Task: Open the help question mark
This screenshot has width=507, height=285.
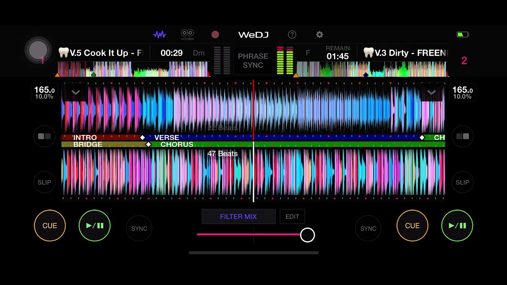Action: [x=292, y=35]
